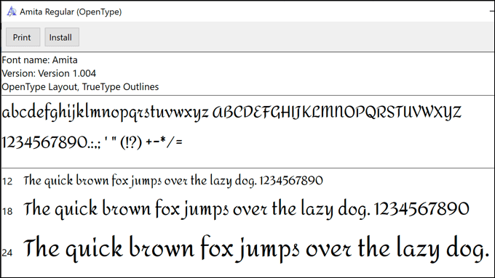Click the size 18 label
The height and width of the screenshot is (278, 495).
7,211
